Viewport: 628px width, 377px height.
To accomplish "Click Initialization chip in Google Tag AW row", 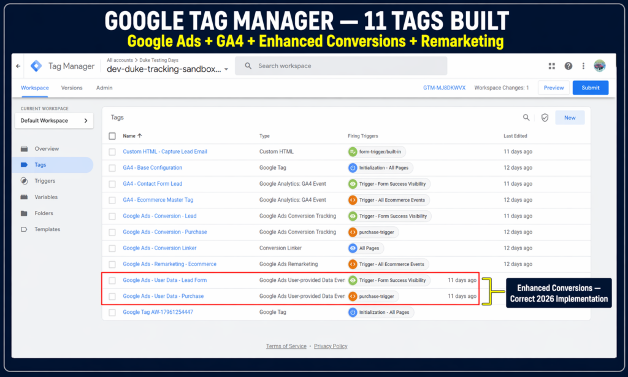I will pos(380,312).
